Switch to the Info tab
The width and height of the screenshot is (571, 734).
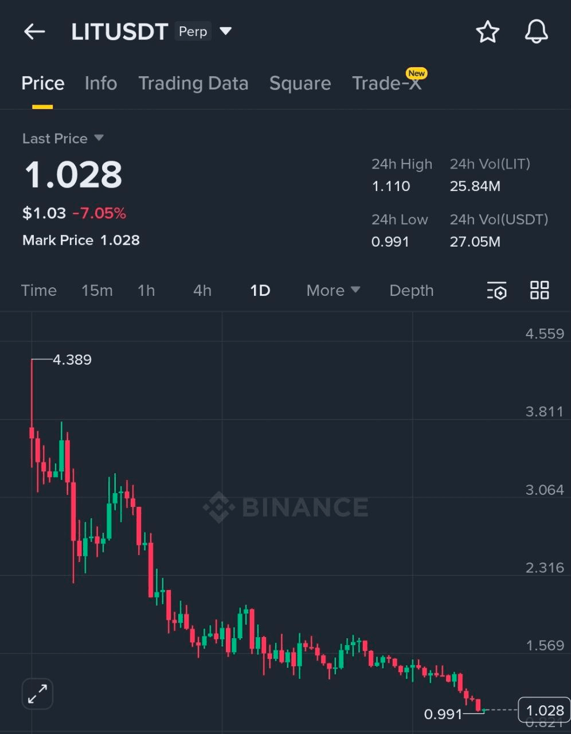[x=101, y=84]
